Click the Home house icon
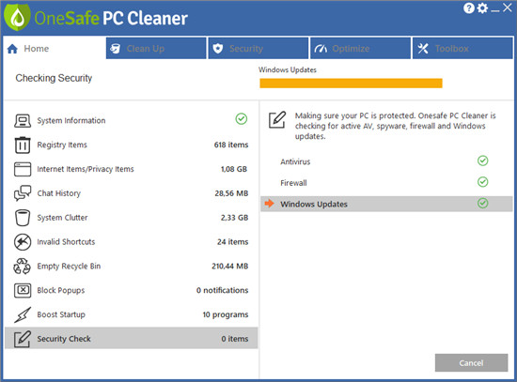The image size is (517, 382). click(x=12, y=49)
